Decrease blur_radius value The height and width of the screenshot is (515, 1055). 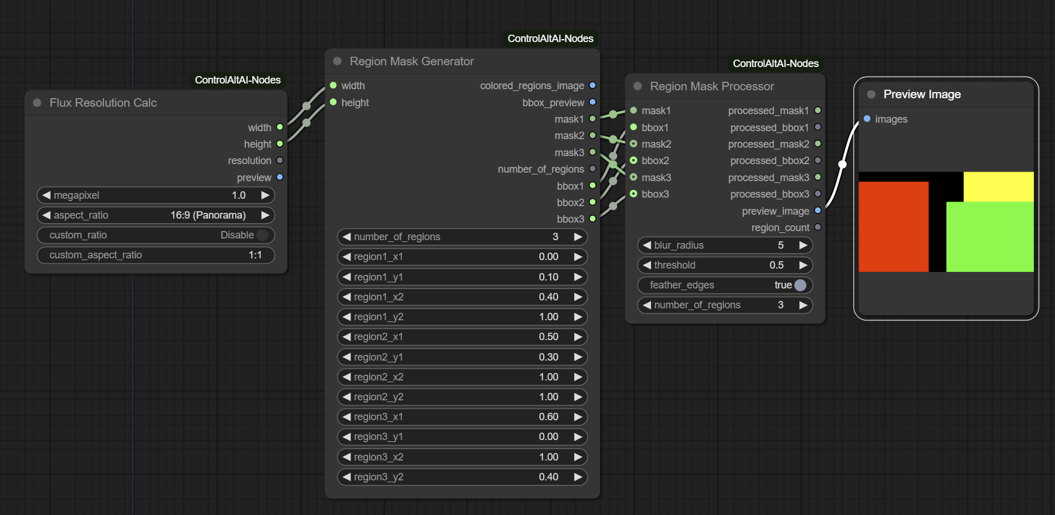[x=647, y=245]
